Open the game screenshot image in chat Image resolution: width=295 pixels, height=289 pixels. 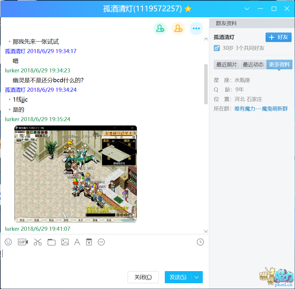(x=76, y=174)
